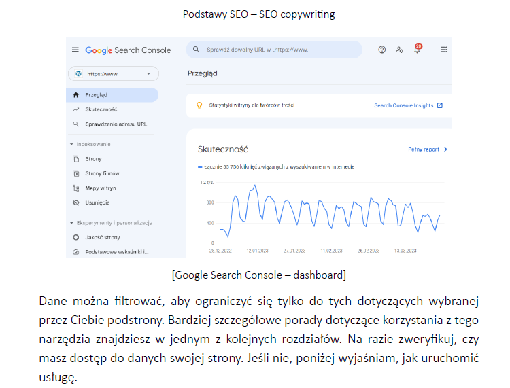Open the users and permissions icon

click(x=399, y=50)
